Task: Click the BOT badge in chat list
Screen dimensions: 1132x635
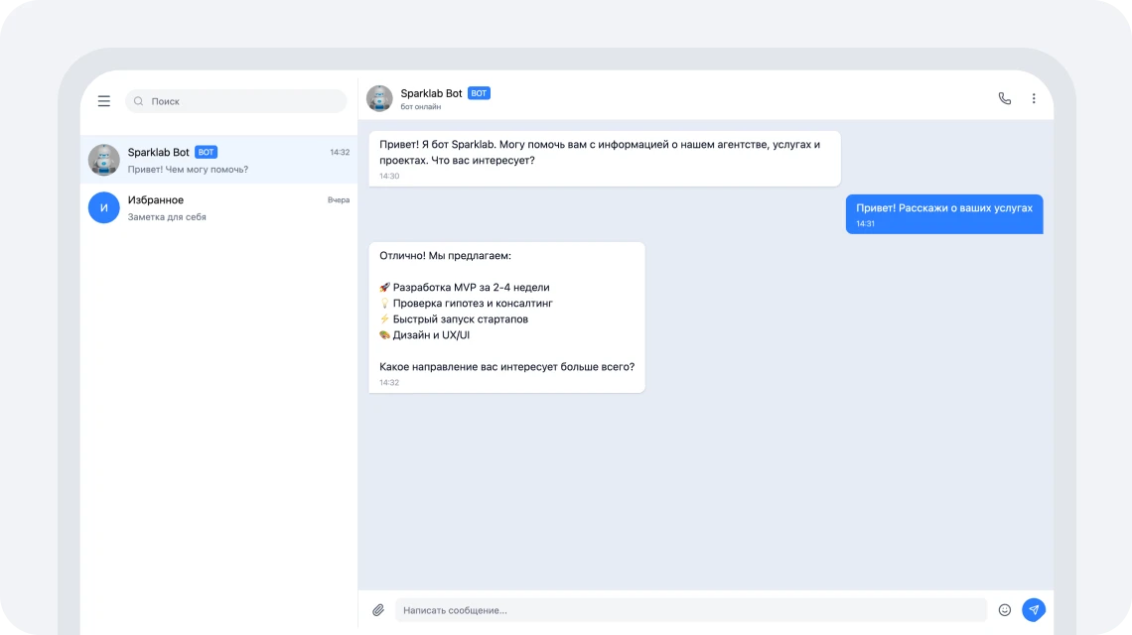Action: click(x=206, y=153)
